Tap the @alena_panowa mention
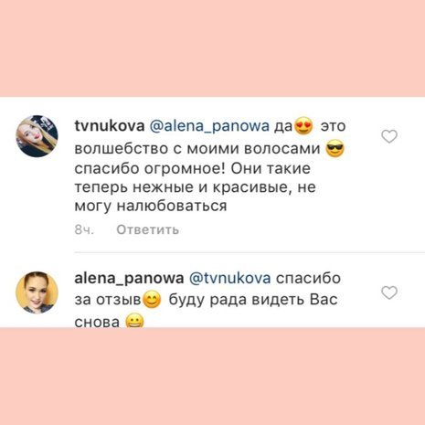Screen dimensions: 425x425 pyautogui.click(x=209, y=126)
